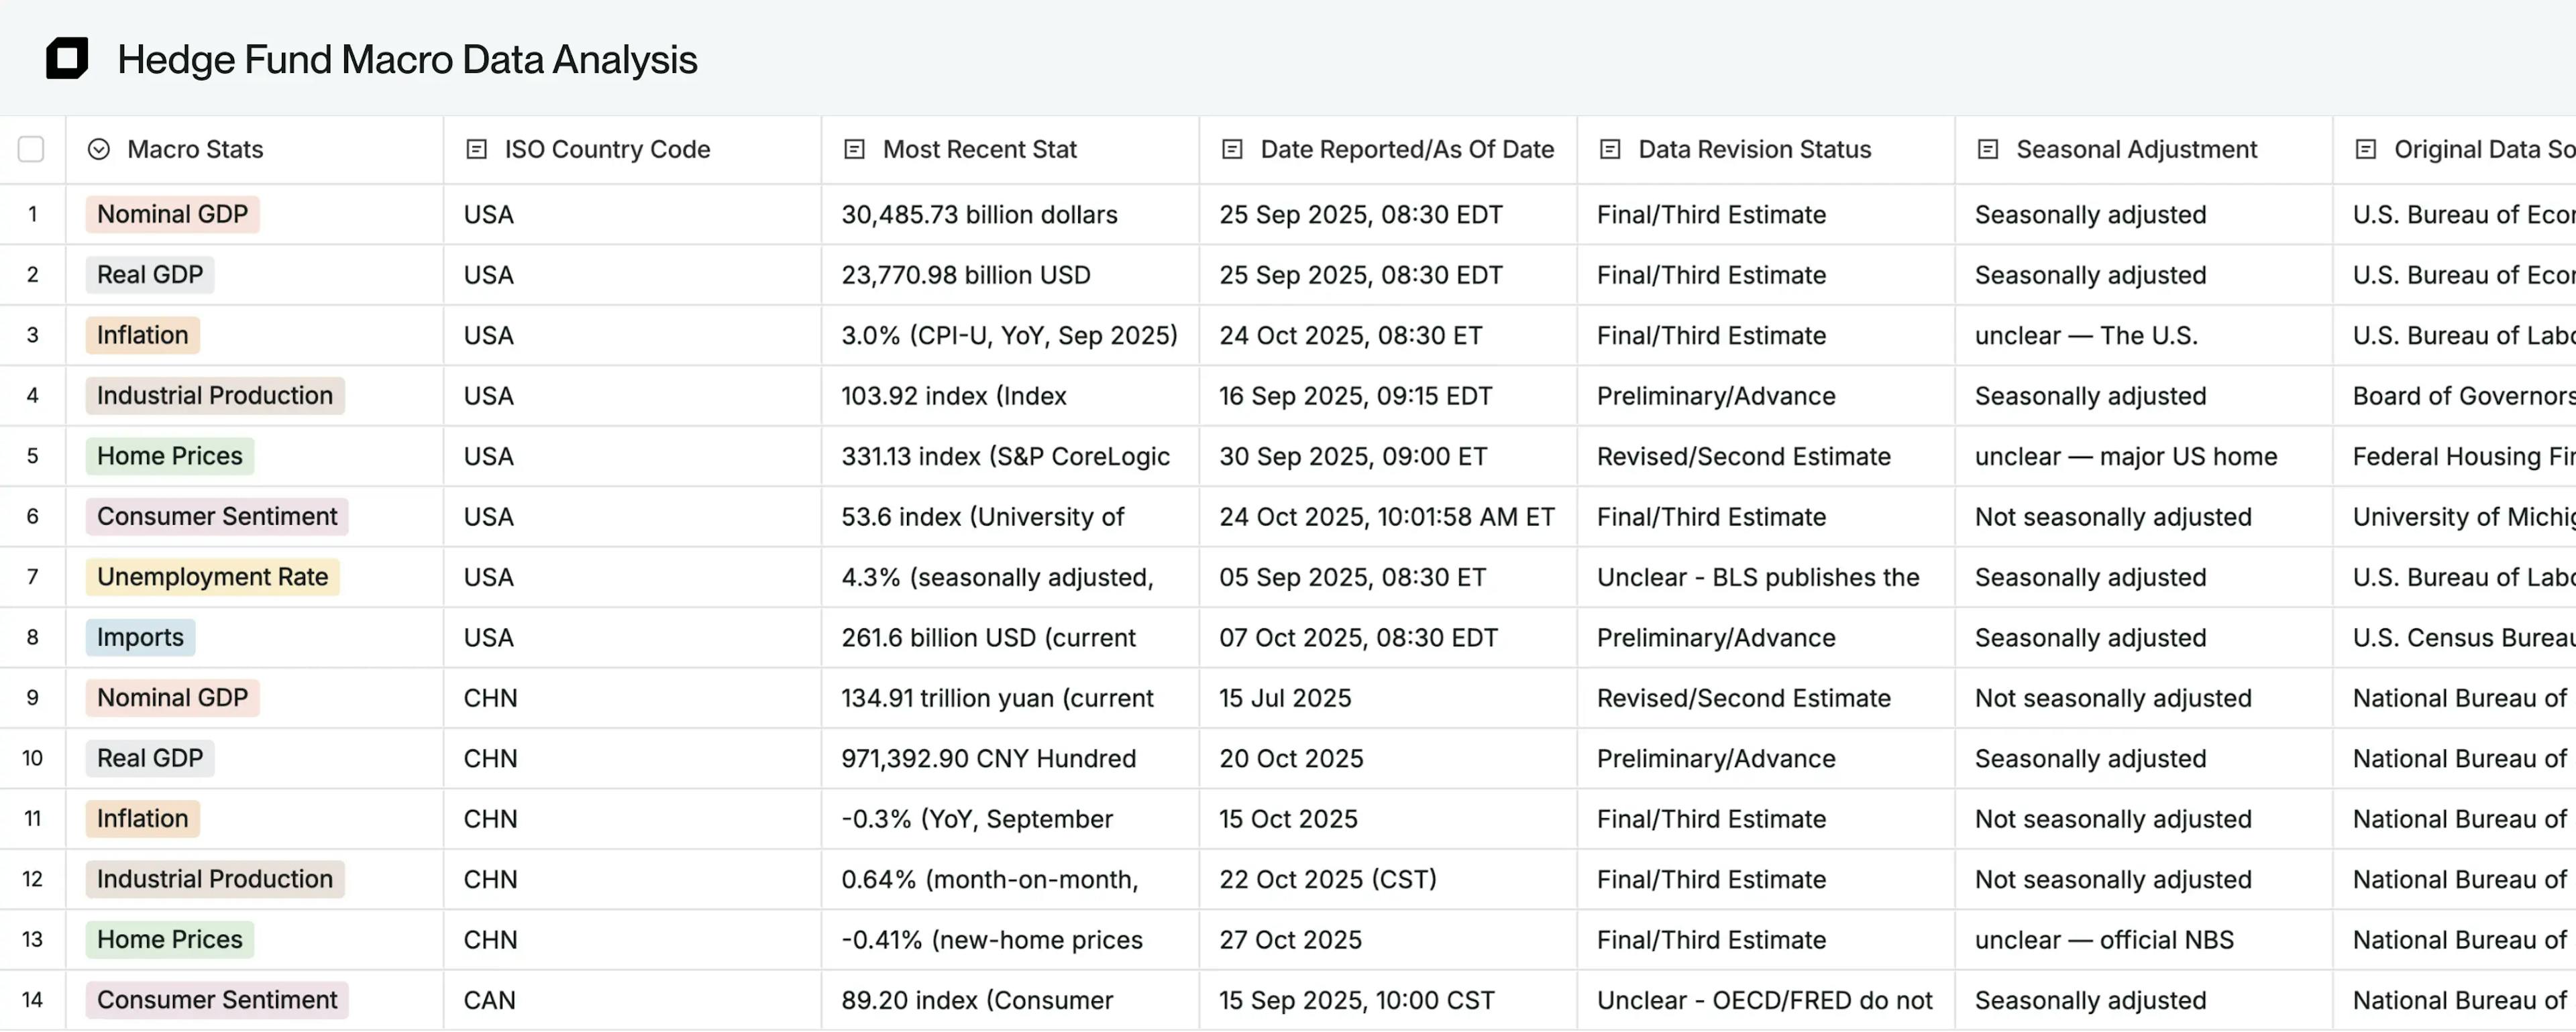This screenshot has height=1032, width=2576.
Task: Click the Hedge Fund Macro Data Analysis title
Action: pos(407,60)
